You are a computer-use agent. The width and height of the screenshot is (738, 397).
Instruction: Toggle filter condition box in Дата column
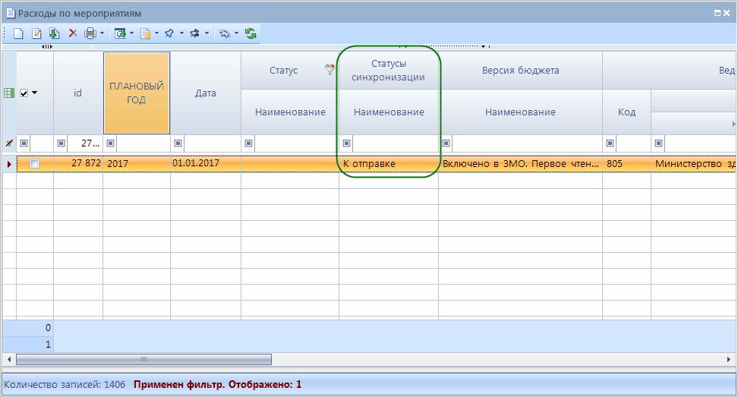click(178, 143)
